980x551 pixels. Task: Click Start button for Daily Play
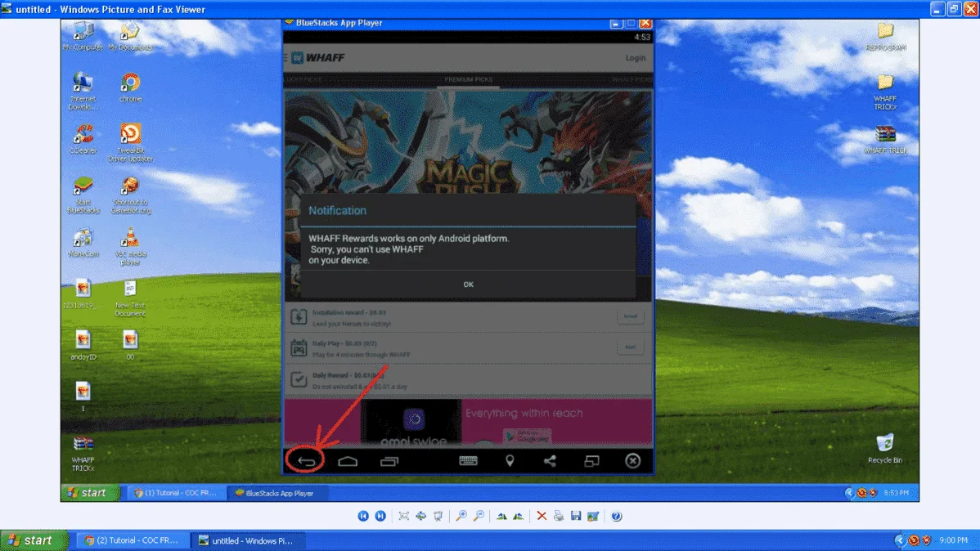[630, 347]
